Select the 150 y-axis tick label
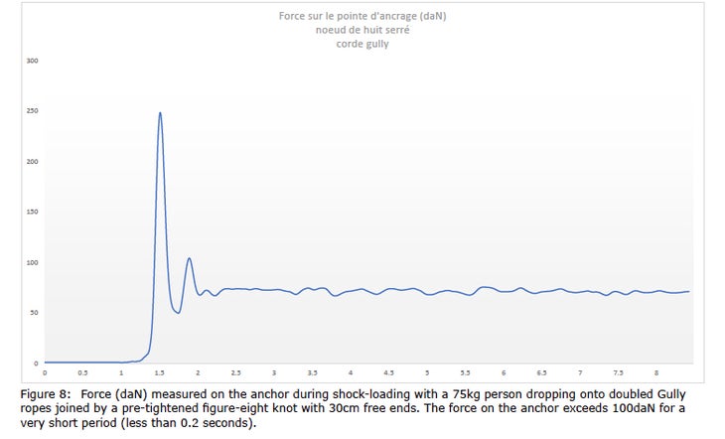Image resolution: width=725 pixels, height=439 pixels. [33, 212]
